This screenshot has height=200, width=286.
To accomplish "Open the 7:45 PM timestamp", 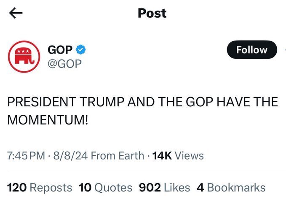I will click(26, 156).
